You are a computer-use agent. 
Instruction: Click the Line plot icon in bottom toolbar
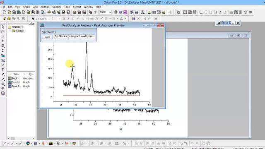coord(5,143)
